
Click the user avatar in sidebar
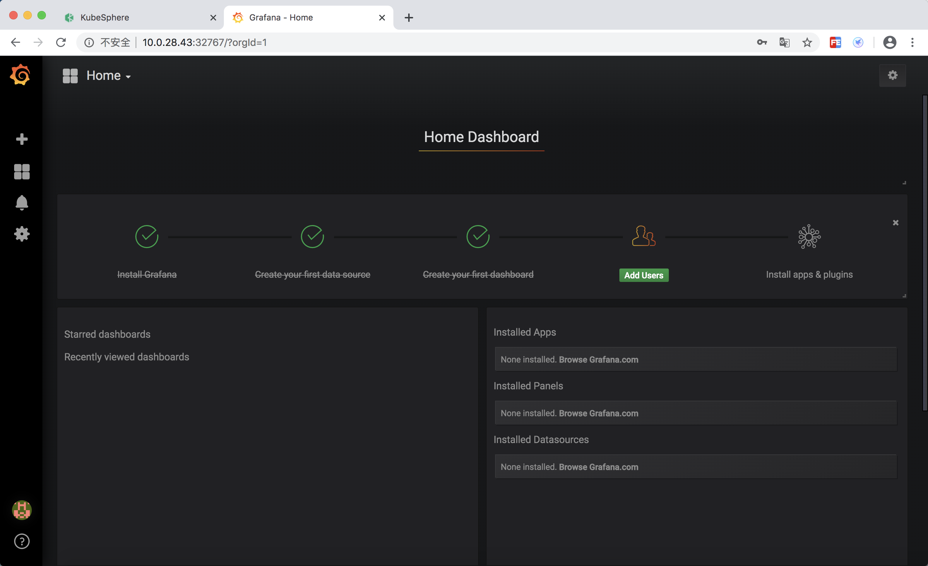22,510
